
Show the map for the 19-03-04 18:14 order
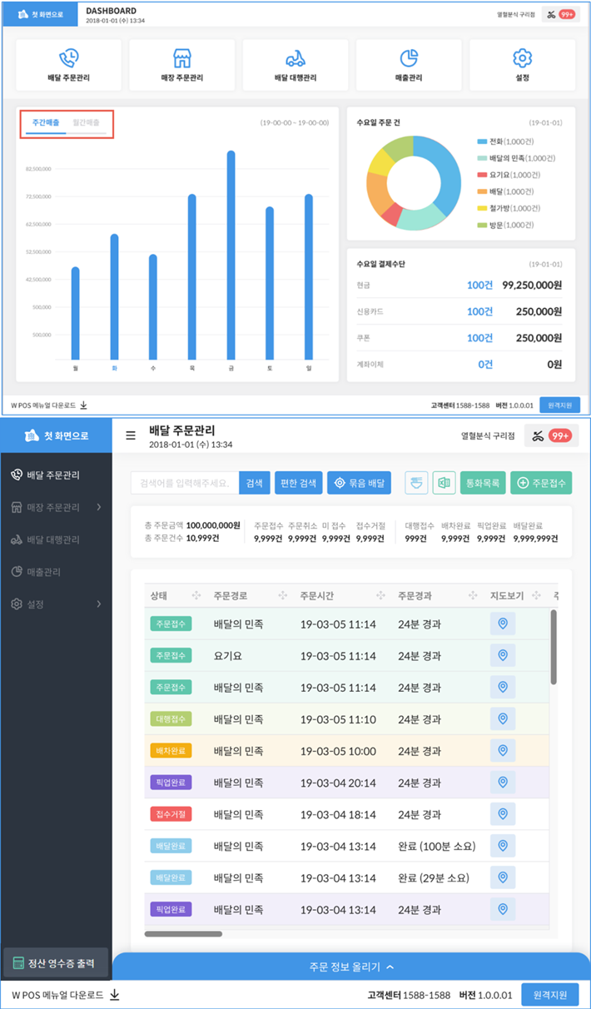pos(502,814)
